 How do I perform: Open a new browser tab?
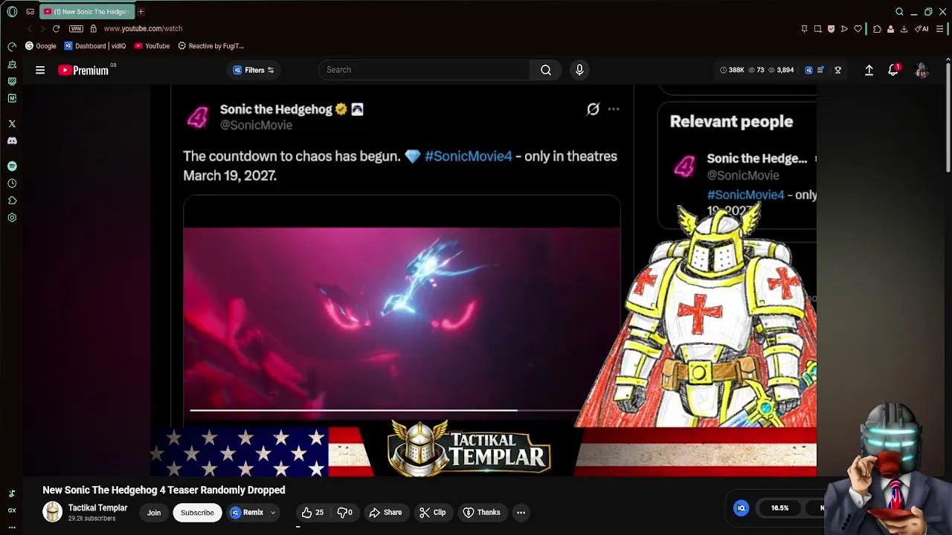[x=141, y=11]
